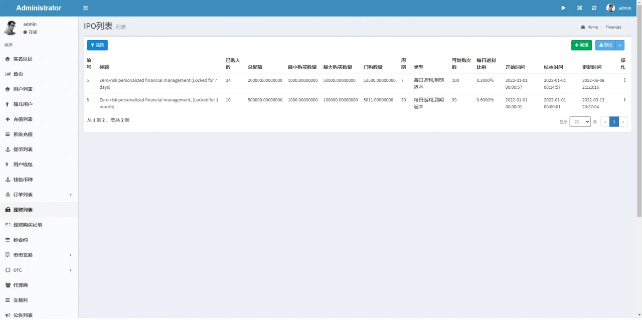Click the blue 筛选 filter button
The image size is (642, 320).
coord(97,45)
